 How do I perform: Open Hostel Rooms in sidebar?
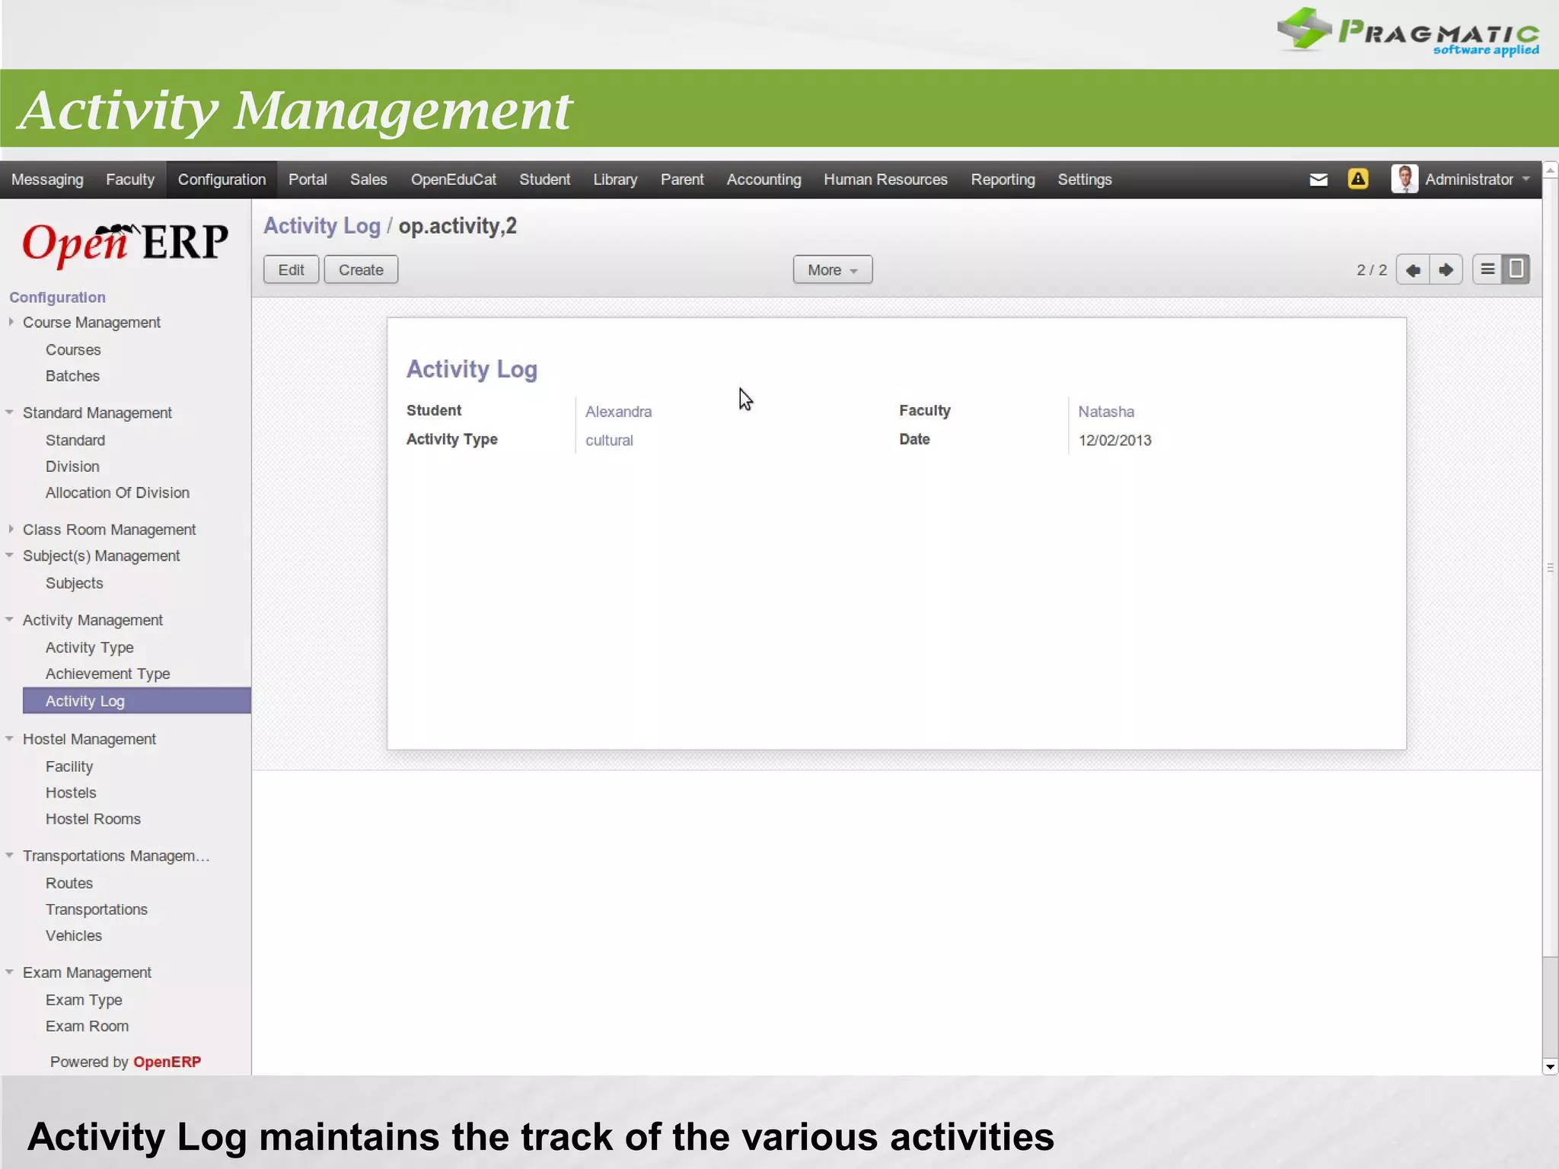coord(93,819)
